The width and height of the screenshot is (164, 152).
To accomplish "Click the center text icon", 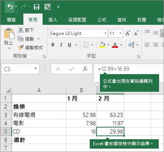I will click(156, 45).
